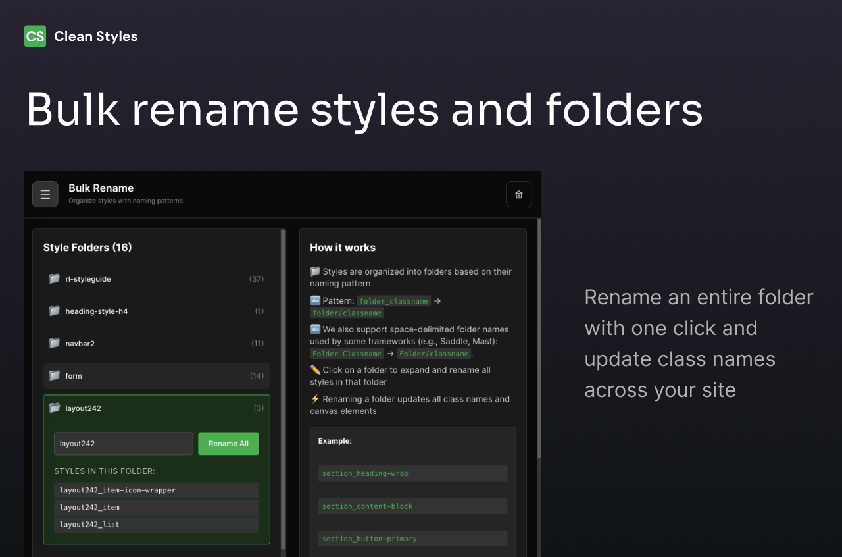Click the layout242_item-icon-wrapper style entry
Screen dimensions: 842x557
click(157, 490)
